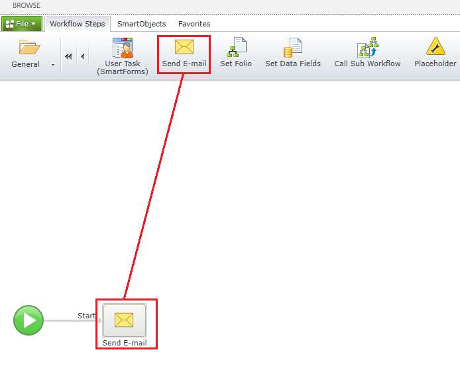Image resolution: width=460 pixels, height=366 pixels.
Task: Open the Favorites tab
Action: click(194, 24)
